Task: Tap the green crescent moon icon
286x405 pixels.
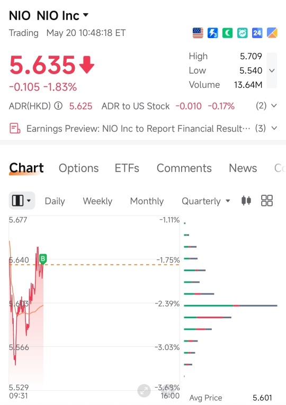Action: [227, 33]
